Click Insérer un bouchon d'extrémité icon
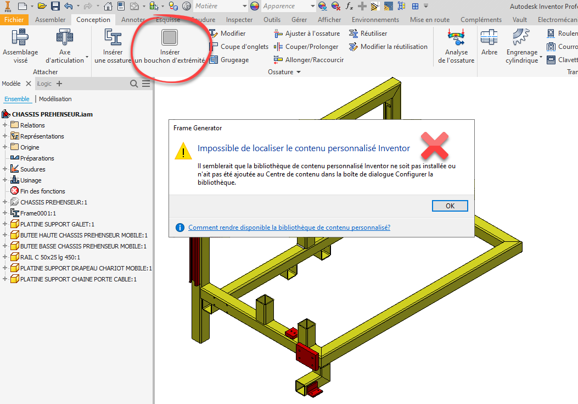Screen dimensions: 578x404 (170, 38)
